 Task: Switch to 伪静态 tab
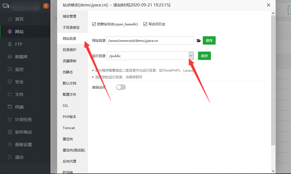(73, 72)
